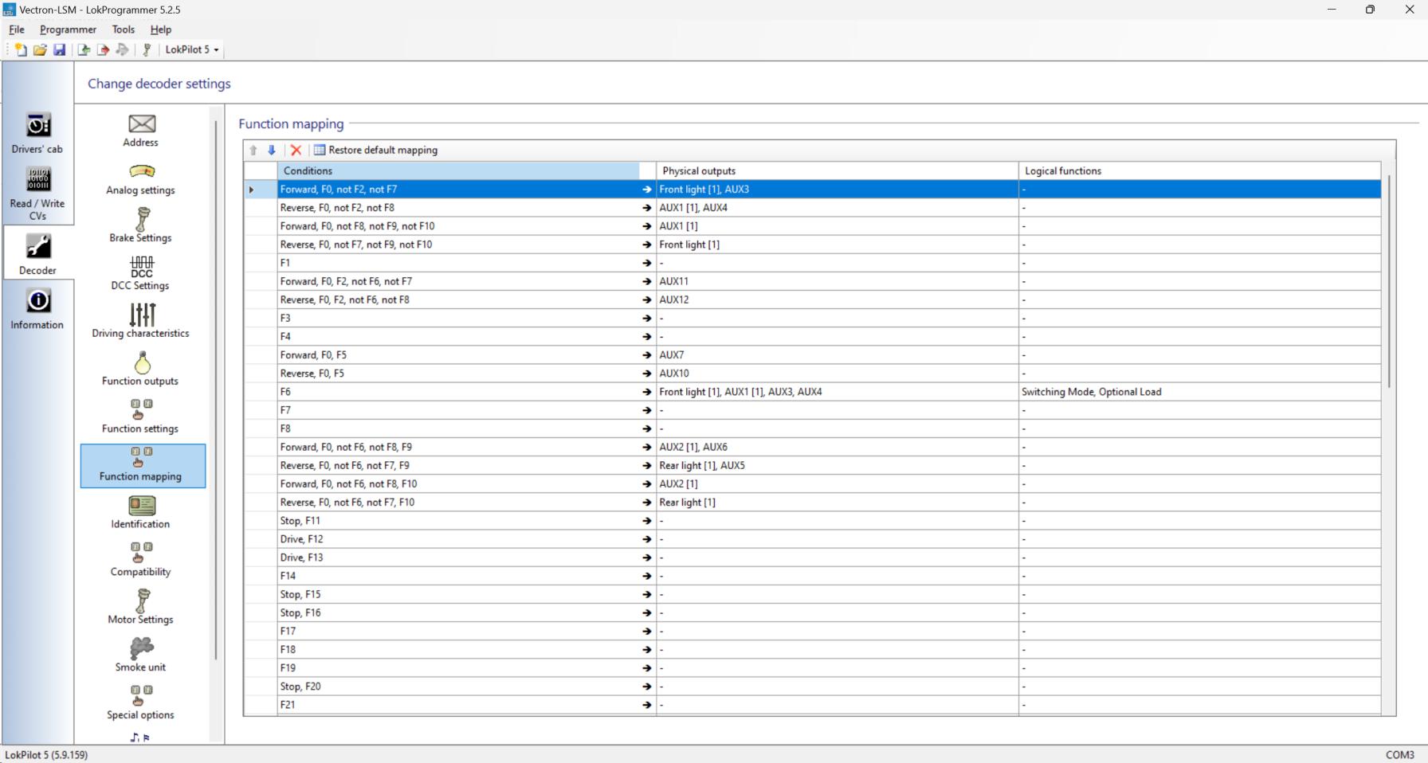Open the Driving characteristics settings

point(141,321)
